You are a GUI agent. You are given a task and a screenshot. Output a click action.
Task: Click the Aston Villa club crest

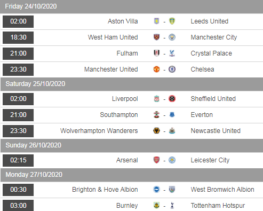156,21
